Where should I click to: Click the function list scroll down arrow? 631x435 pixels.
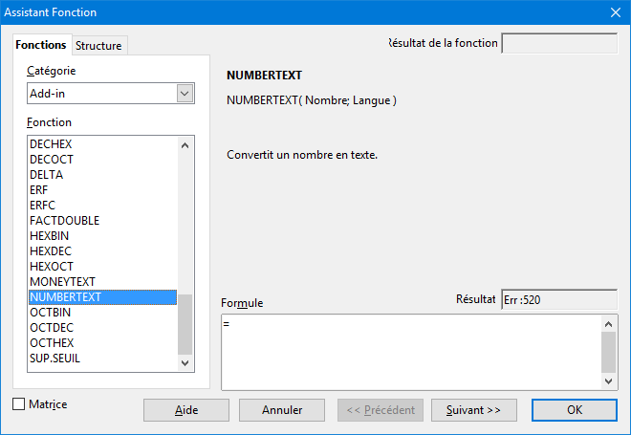pos(185,363)
